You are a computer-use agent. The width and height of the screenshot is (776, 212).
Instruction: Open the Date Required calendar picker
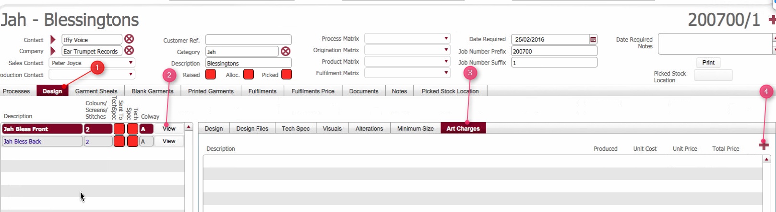click(x=593, y=39)
